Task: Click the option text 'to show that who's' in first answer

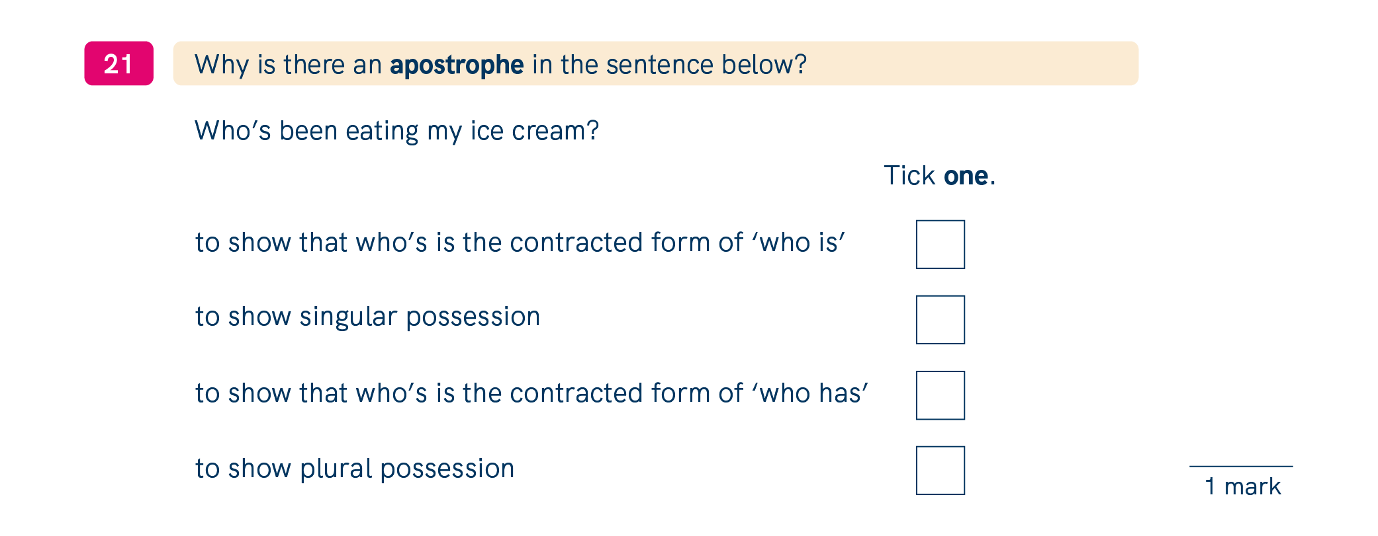Action: [x=311, y=243]
